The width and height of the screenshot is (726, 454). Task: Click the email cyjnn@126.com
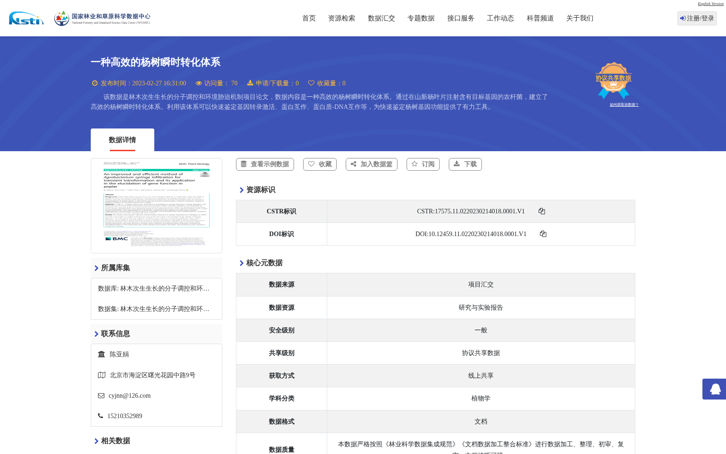pyautogui.click(x=130, y=395)
